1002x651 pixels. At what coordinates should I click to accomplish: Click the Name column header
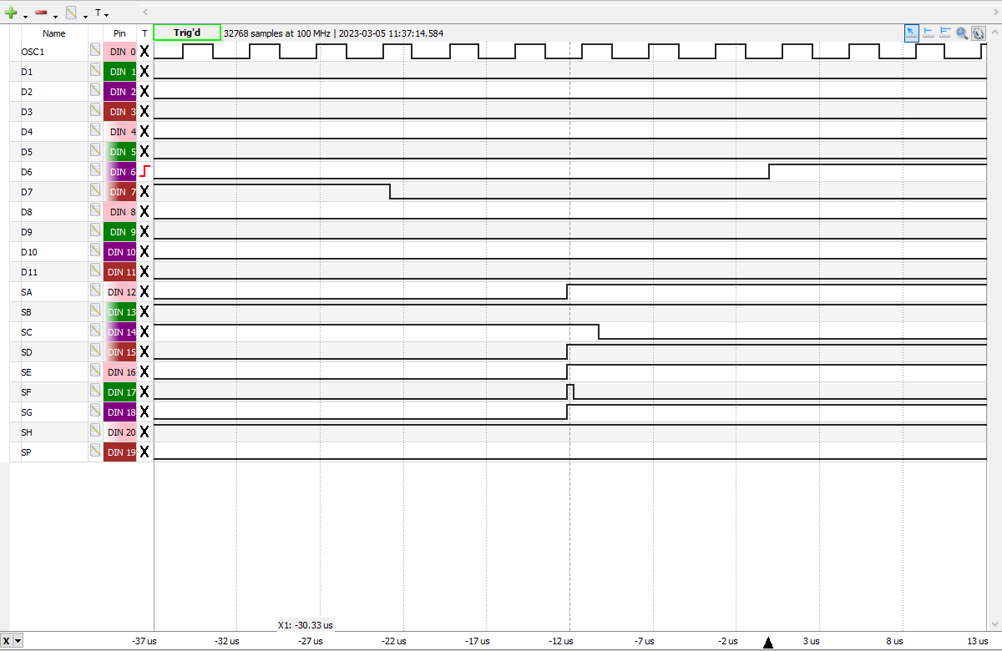(x=53, y=33)
